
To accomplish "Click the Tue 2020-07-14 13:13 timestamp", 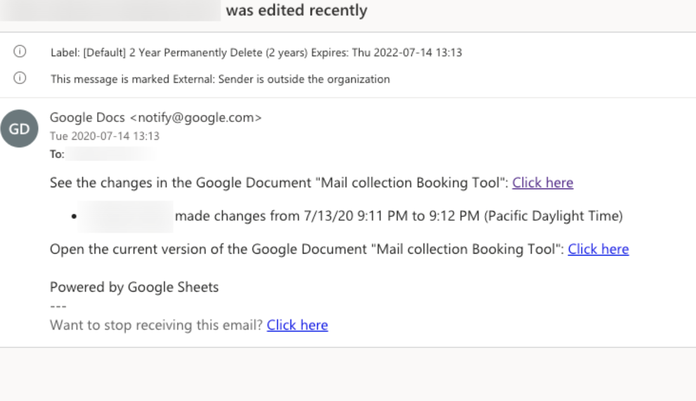I will pyautogui.click(x=105, y=135).
